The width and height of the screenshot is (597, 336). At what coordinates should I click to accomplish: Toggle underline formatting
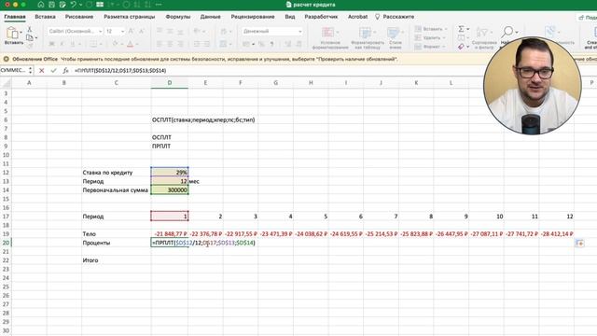click(73, 44)
